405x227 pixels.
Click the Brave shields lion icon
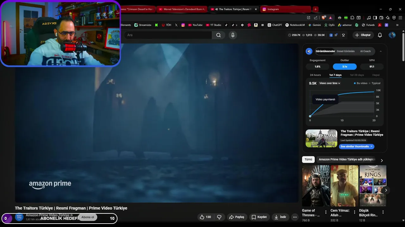pyautogui.click(x=323, y=18)
